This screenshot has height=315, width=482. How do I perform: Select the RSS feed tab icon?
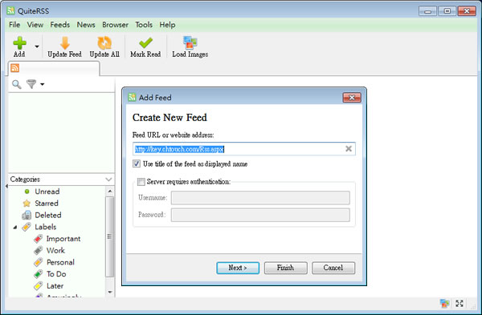click(x=15, y=68)
